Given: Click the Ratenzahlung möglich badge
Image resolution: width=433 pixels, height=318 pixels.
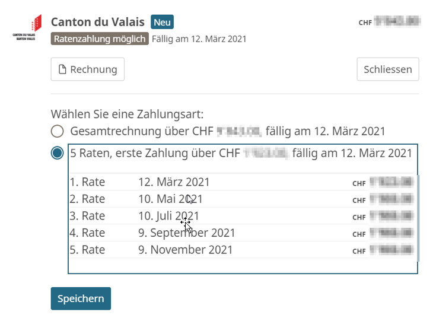Looking at the screenshot, I should pyautogui.click(x=100, y=39).
